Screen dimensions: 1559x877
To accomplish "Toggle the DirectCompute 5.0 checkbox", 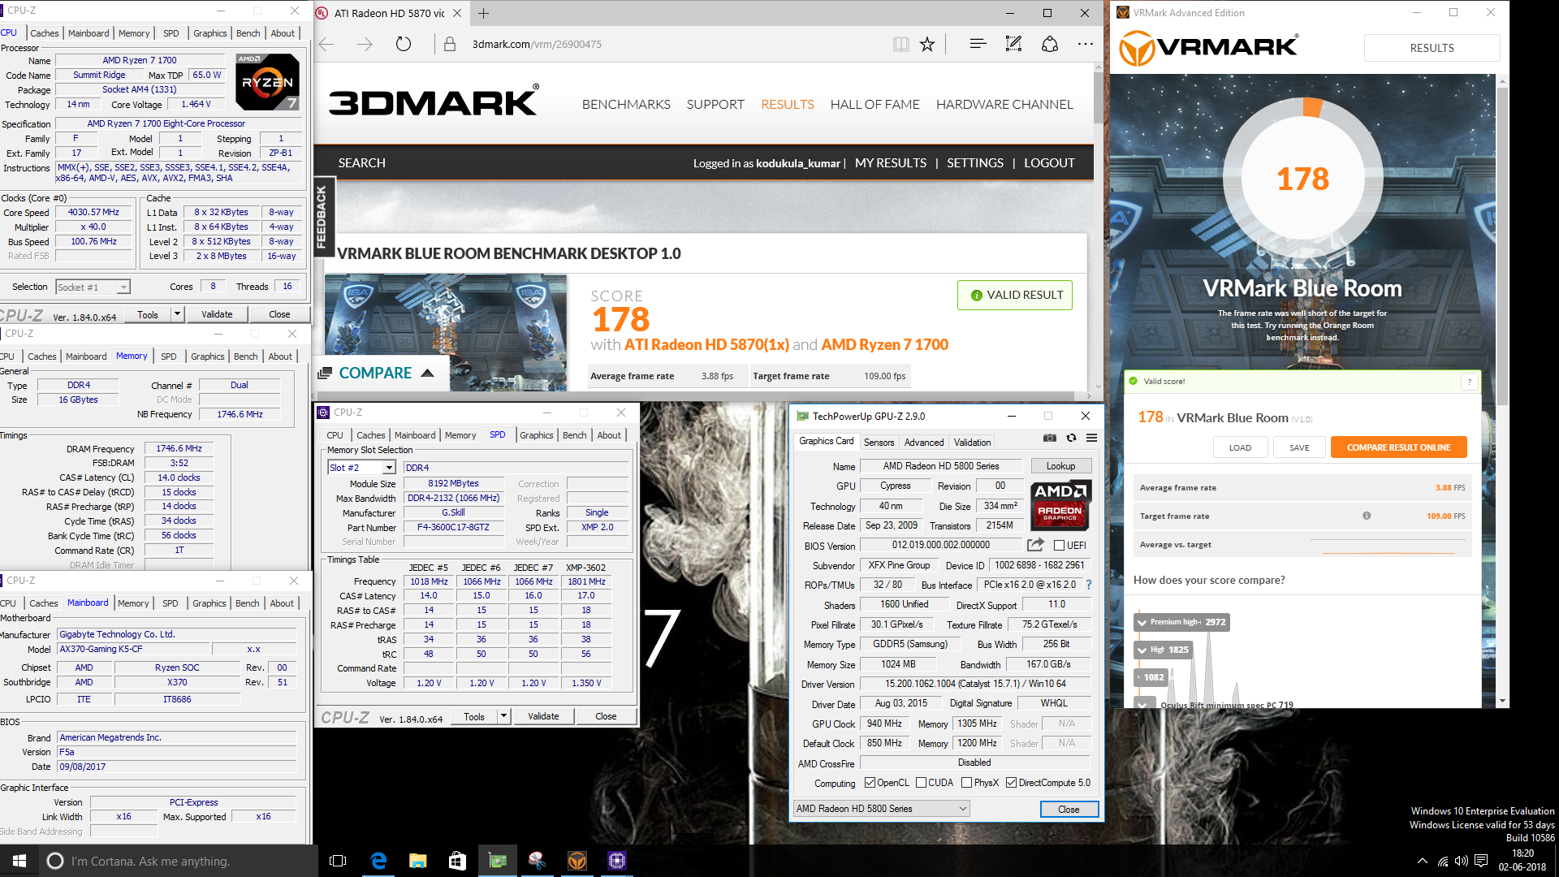I will point(1011,783).
